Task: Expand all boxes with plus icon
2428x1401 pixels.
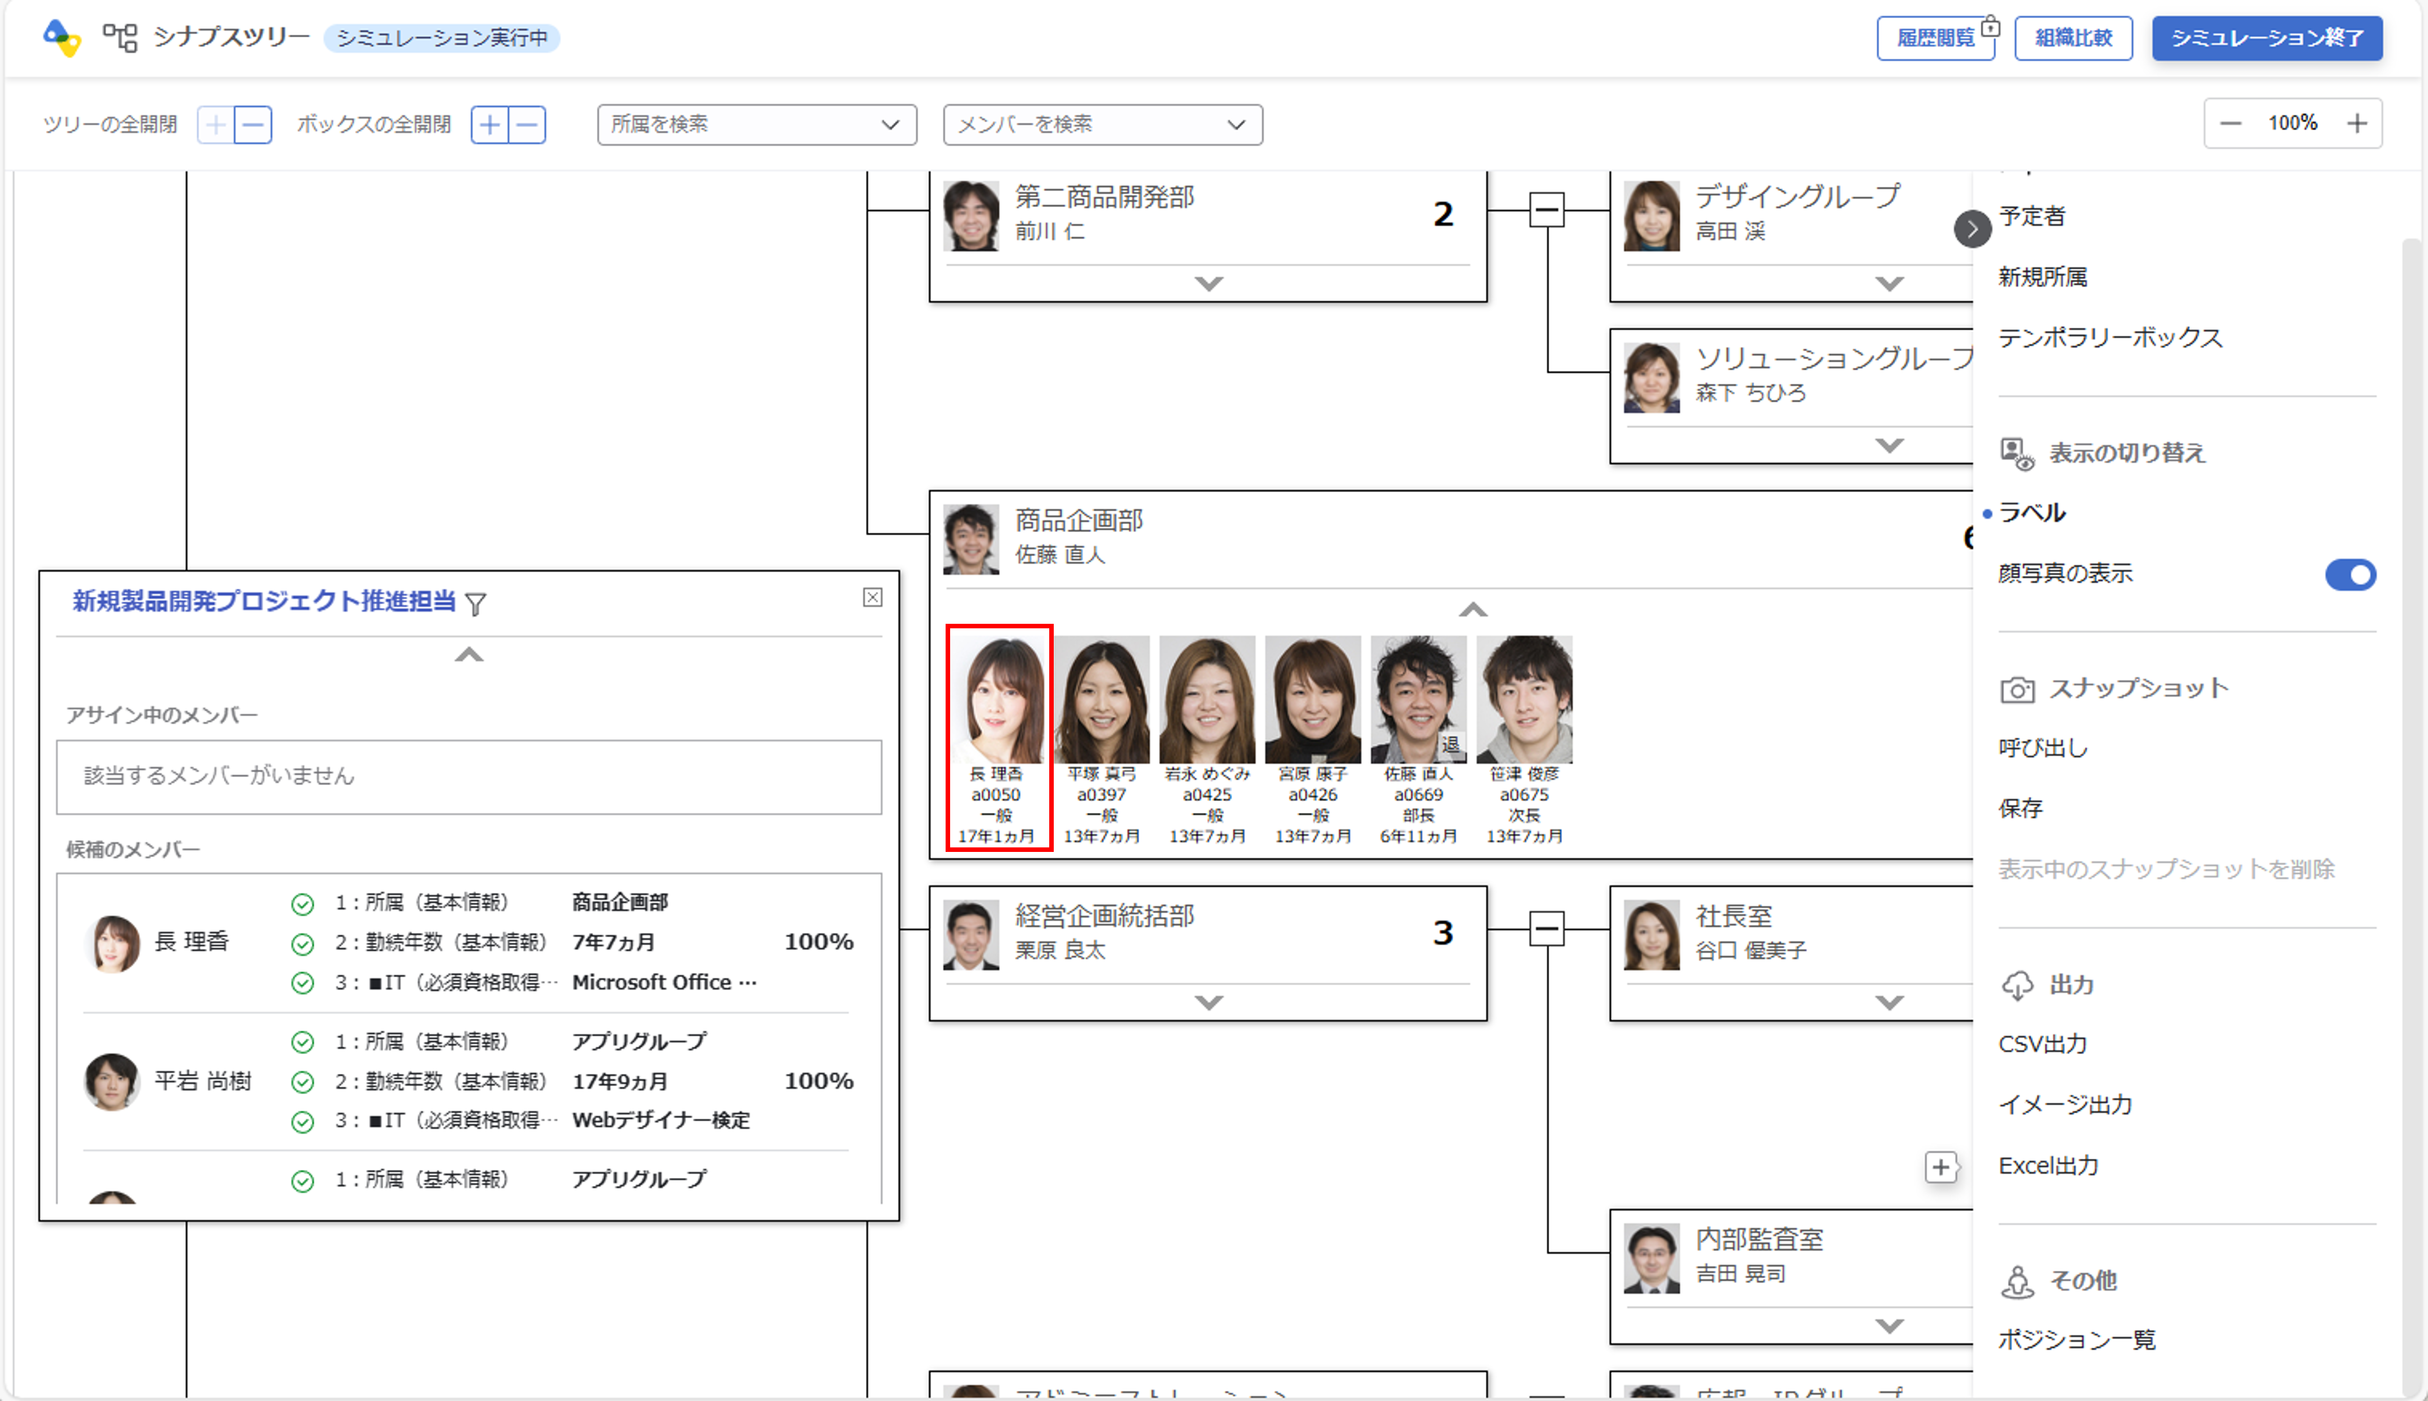Action: (x=490, y=125)
